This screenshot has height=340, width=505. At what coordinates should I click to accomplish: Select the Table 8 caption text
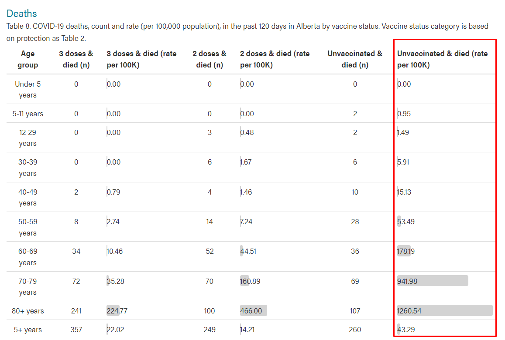(247, 32)
